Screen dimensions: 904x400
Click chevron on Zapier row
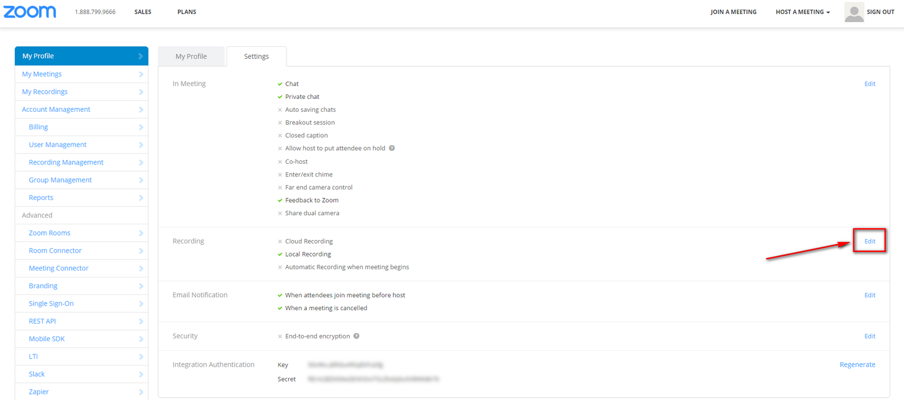tap(141, 392)
